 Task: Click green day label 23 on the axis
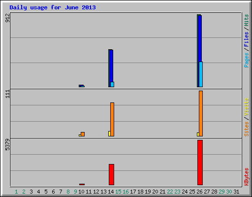coord(177,192)
